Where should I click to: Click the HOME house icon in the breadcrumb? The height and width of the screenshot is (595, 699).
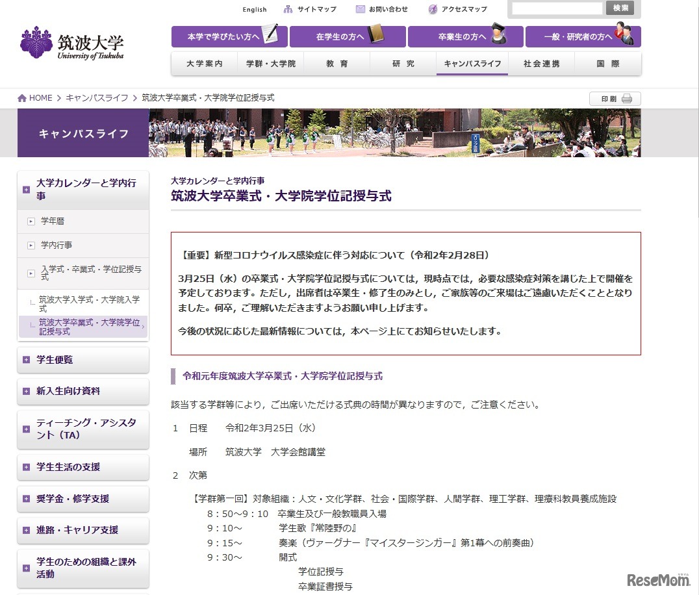[21, 97]
